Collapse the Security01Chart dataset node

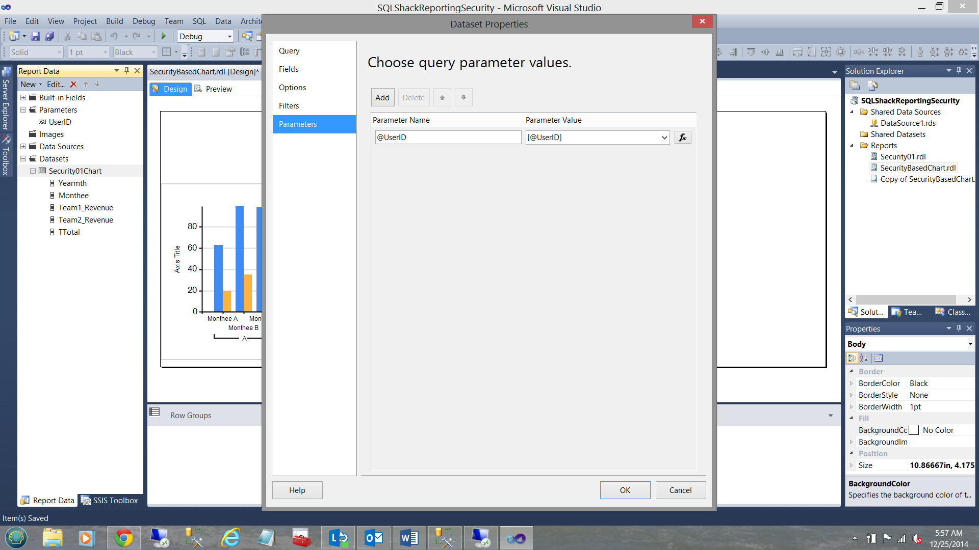pos(33,171)
